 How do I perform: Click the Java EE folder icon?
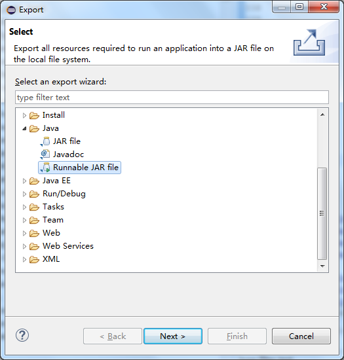pyautogui.click(x=35, y=181)
